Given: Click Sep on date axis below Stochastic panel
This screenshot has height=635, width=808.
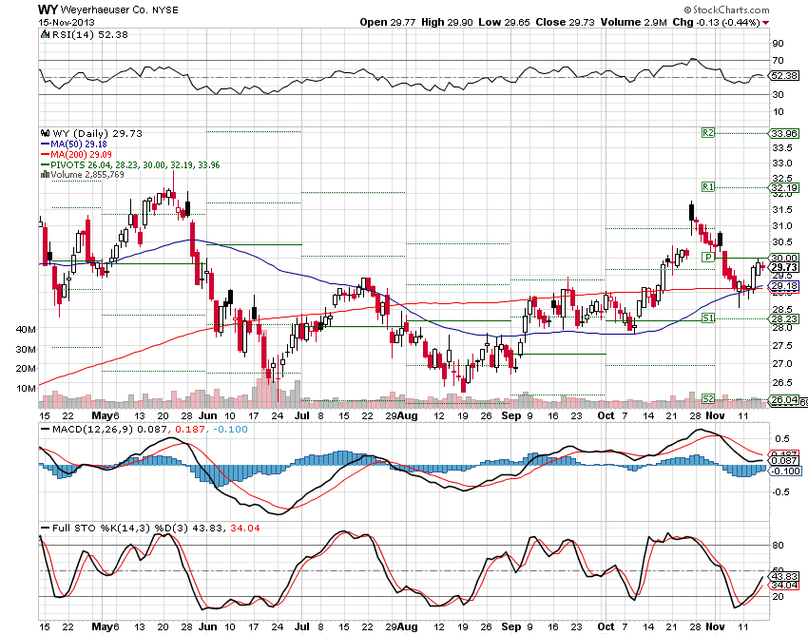Looking at the screenshot, I should (511, 626).
